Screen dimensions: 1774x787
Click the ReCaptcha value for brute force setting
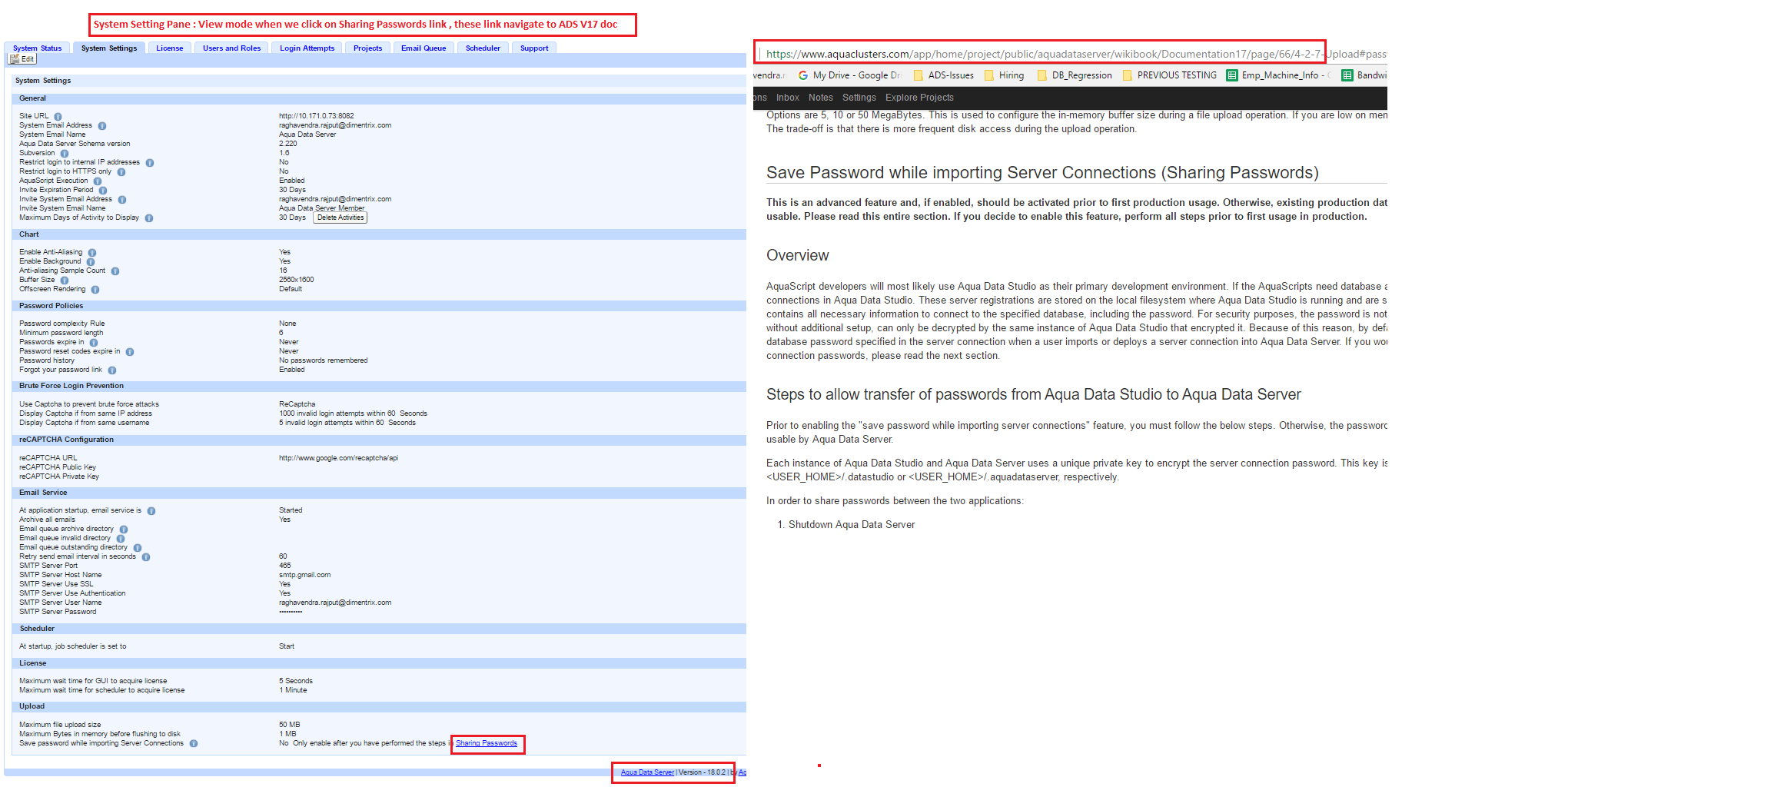(297, 404)
